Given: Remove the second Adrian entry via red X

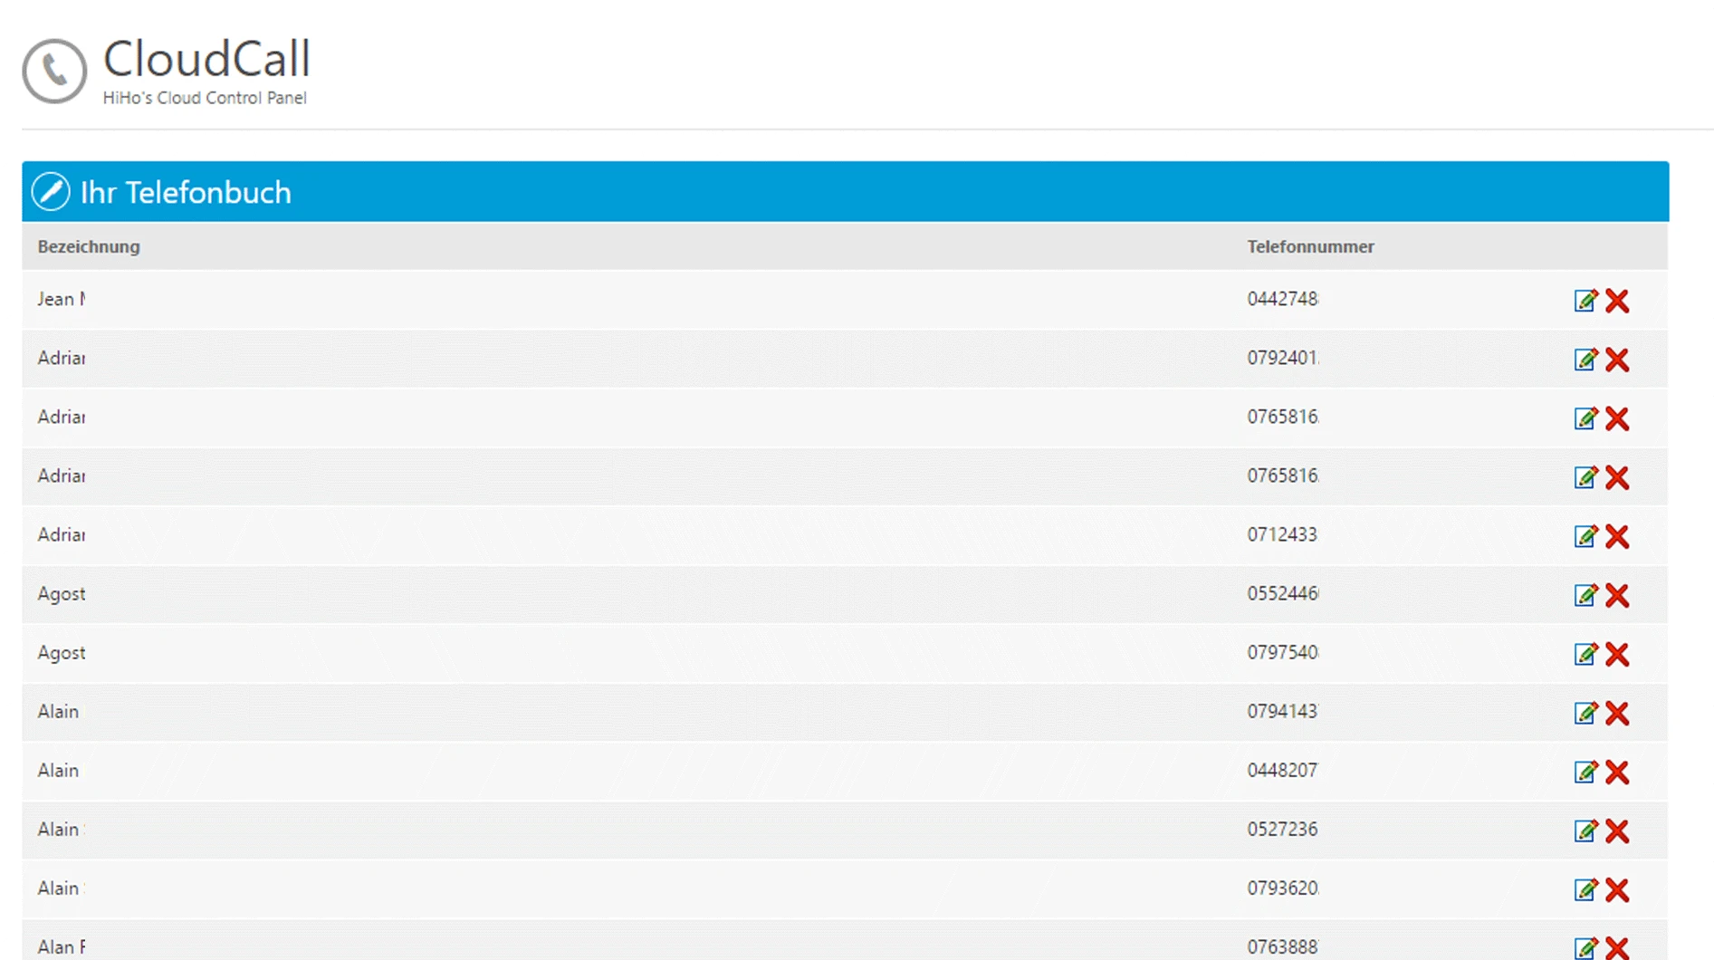Looking at the screenshot, I should 1617,418.
